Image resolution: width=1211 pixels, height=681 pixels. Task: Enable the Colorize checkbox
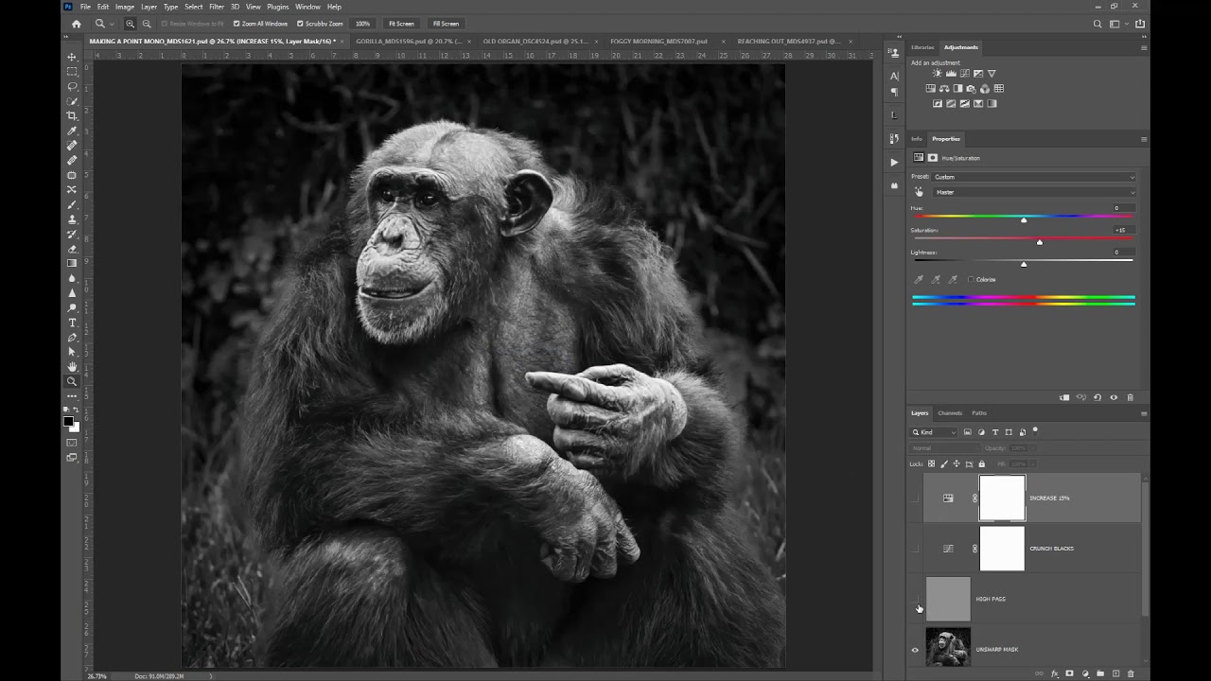pos(971,279)
